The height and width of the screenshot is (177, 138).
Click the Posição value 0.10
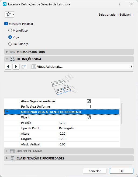[62, 123]
